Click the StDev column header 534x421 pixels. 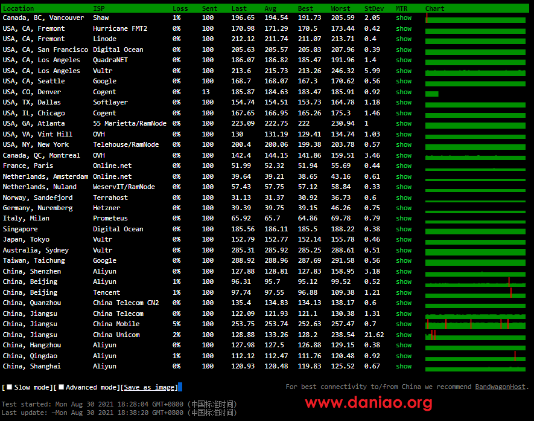374,8
